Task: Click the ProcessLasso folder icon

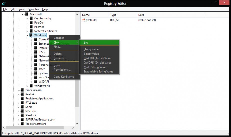Action: tap(22, 90)
